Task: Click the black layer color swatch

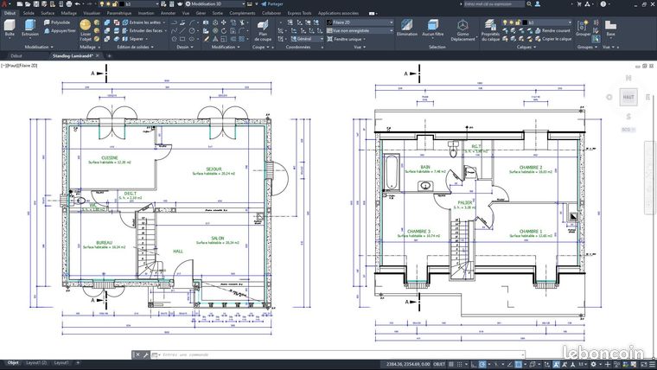Action: coord(525,22)
